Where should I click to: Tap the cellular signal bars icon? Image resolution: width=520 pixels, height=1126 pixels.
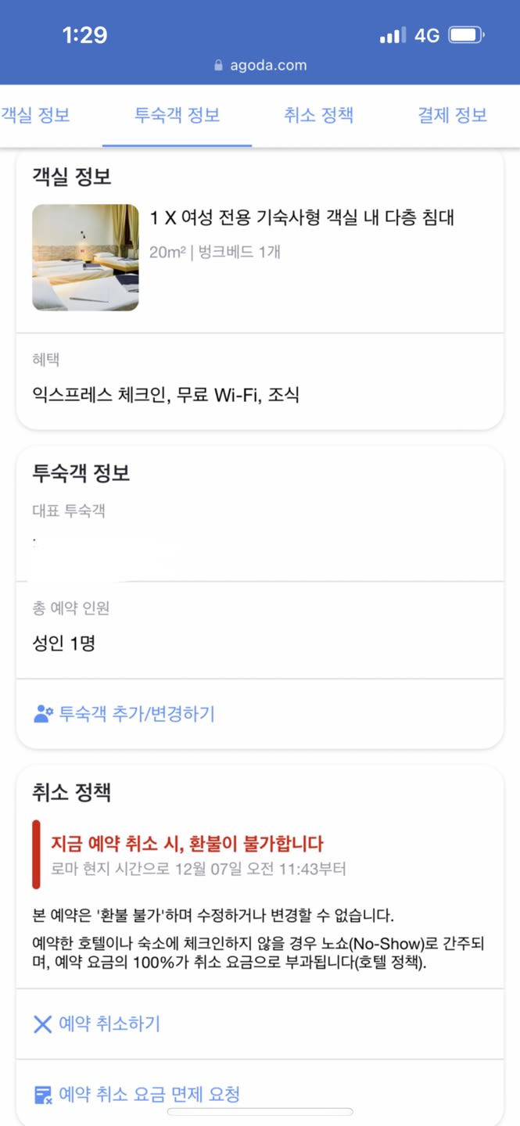point(393,35)
